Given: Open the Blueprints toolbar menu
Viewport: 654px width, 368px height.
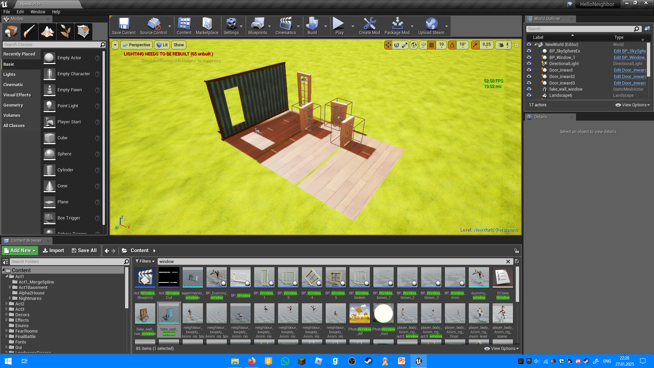Looking at the screenshot, I should (x=258, y=26).
